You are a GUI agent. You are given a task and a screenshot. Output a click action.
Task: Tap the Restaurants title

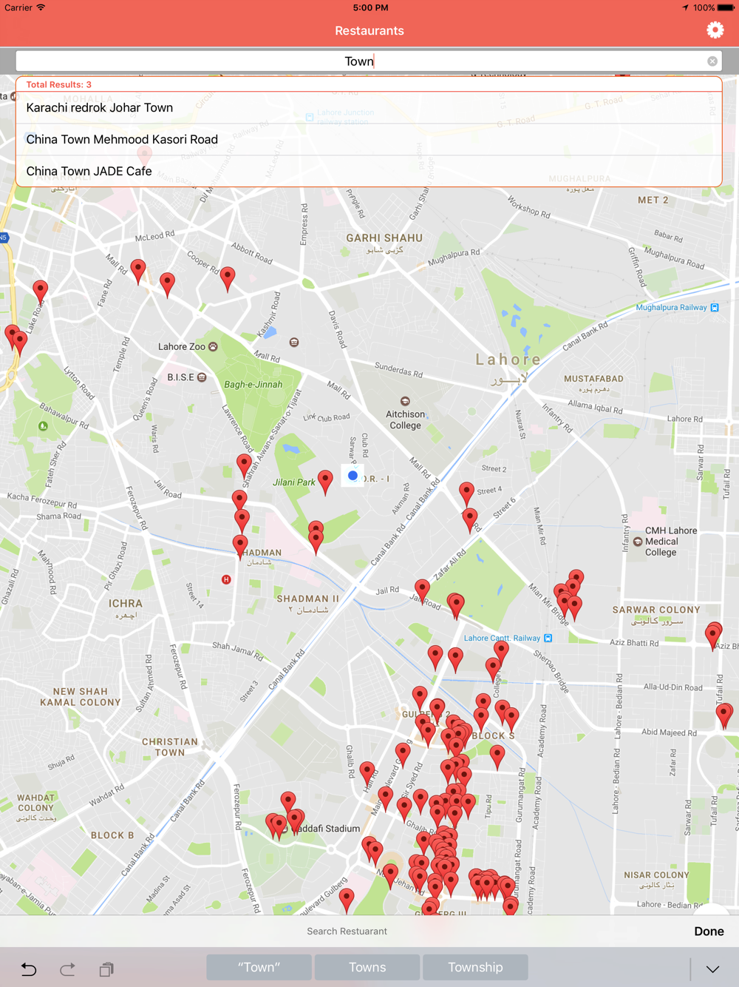pyautogui.click(x=369, y=31)
